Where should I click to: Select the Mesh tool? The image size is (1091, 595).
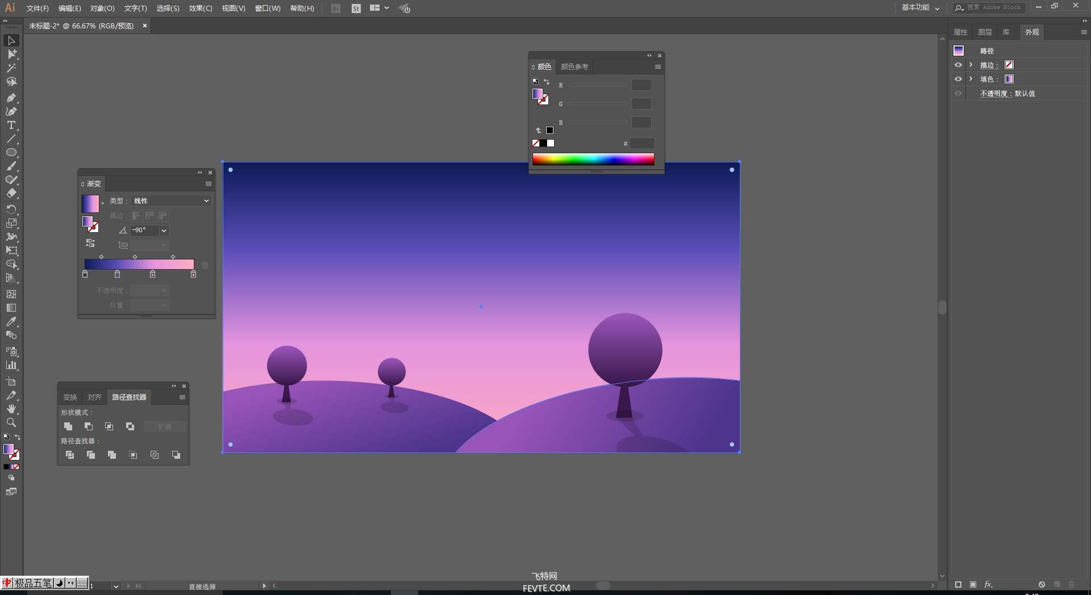click(x=11, y=294)
